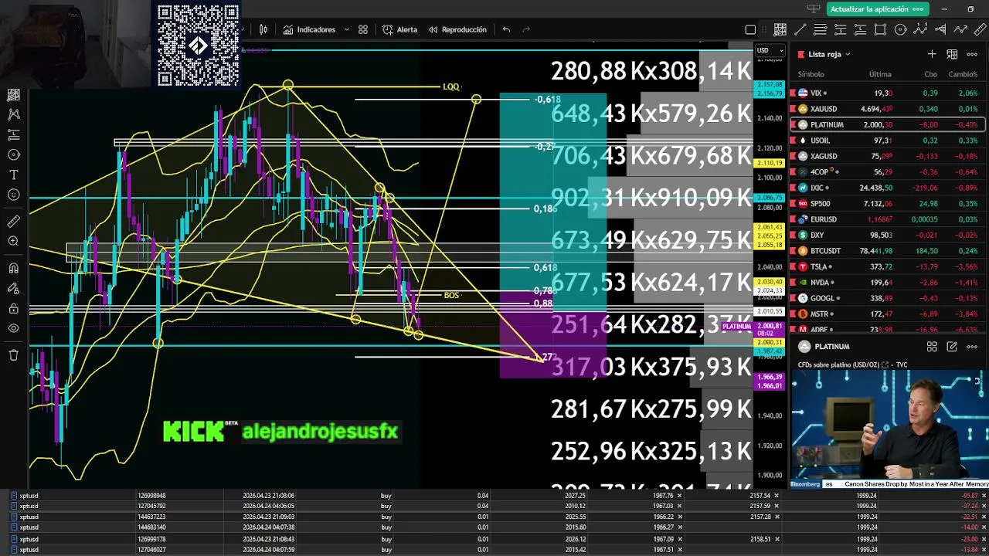The width and height of the screenshot is (989, 556).
Task: Select the trend line in favorites toolbar
Action: 800,30
